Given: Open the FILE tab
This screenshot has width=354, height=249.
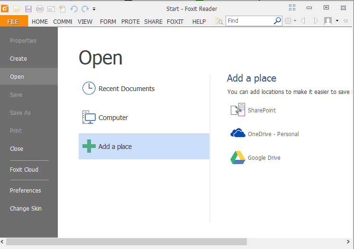Looking at the screenshot, I should (x=13, y=22).
